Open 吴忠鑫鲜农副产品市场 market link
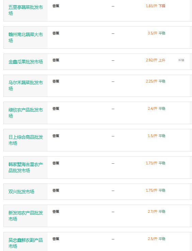This screenshot has height=251, width=192. (26, 243)
